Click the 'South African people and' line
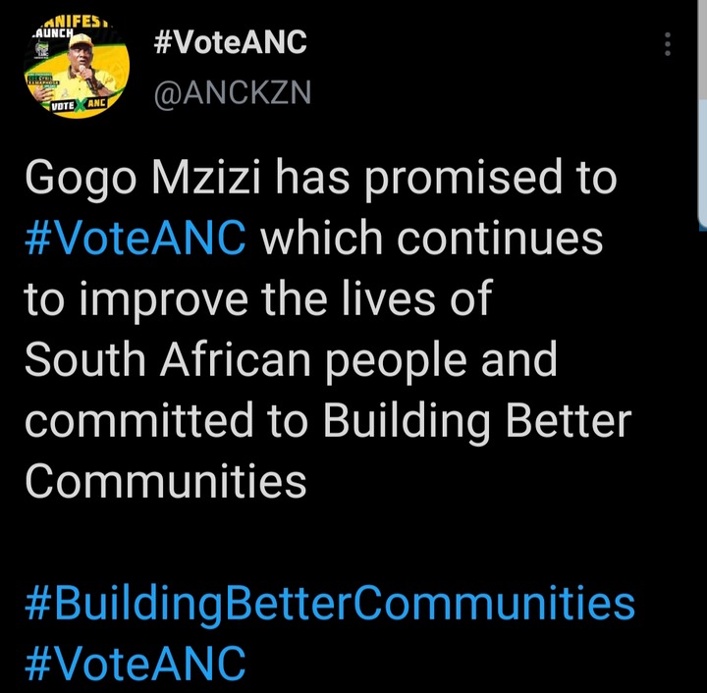The image size is (707, 693). tap(292, 359)
